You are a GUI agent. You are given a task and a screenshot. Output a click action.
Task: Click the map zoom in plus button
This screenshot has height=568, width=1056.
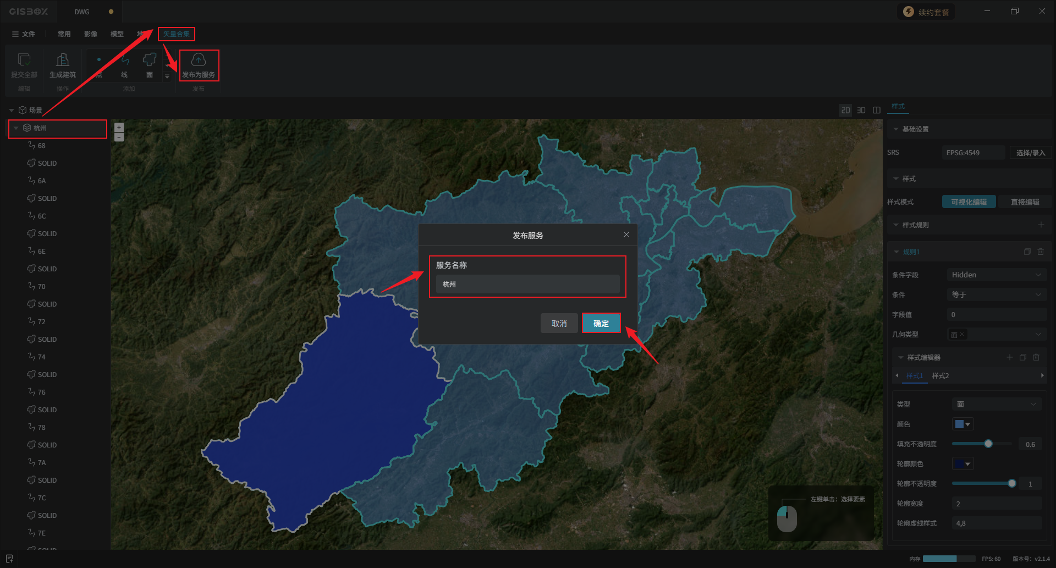[x=119, y=127]
